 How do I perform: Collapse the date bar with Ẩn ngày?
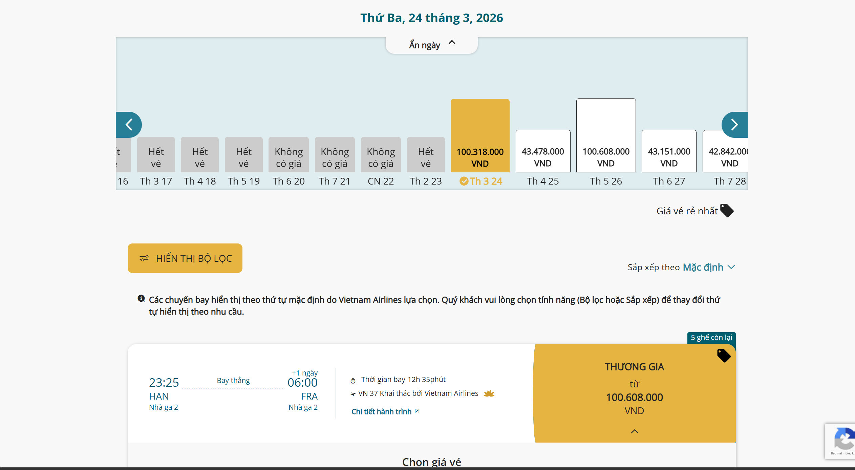(x=431, y=45)
